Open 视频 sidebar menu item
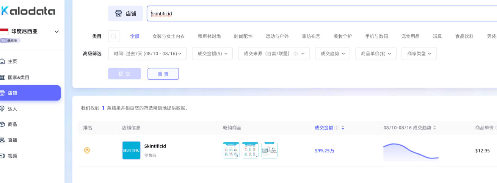This screenshot has width=497, height=183. pos(13,155)
